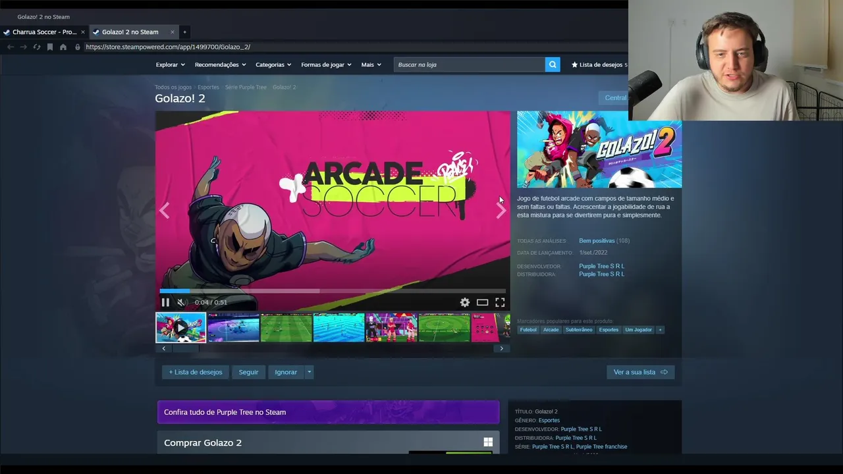The height and width of the screenshot is (474, 843).
Task: Go to next media with right arrow
Action: point(501,211)
